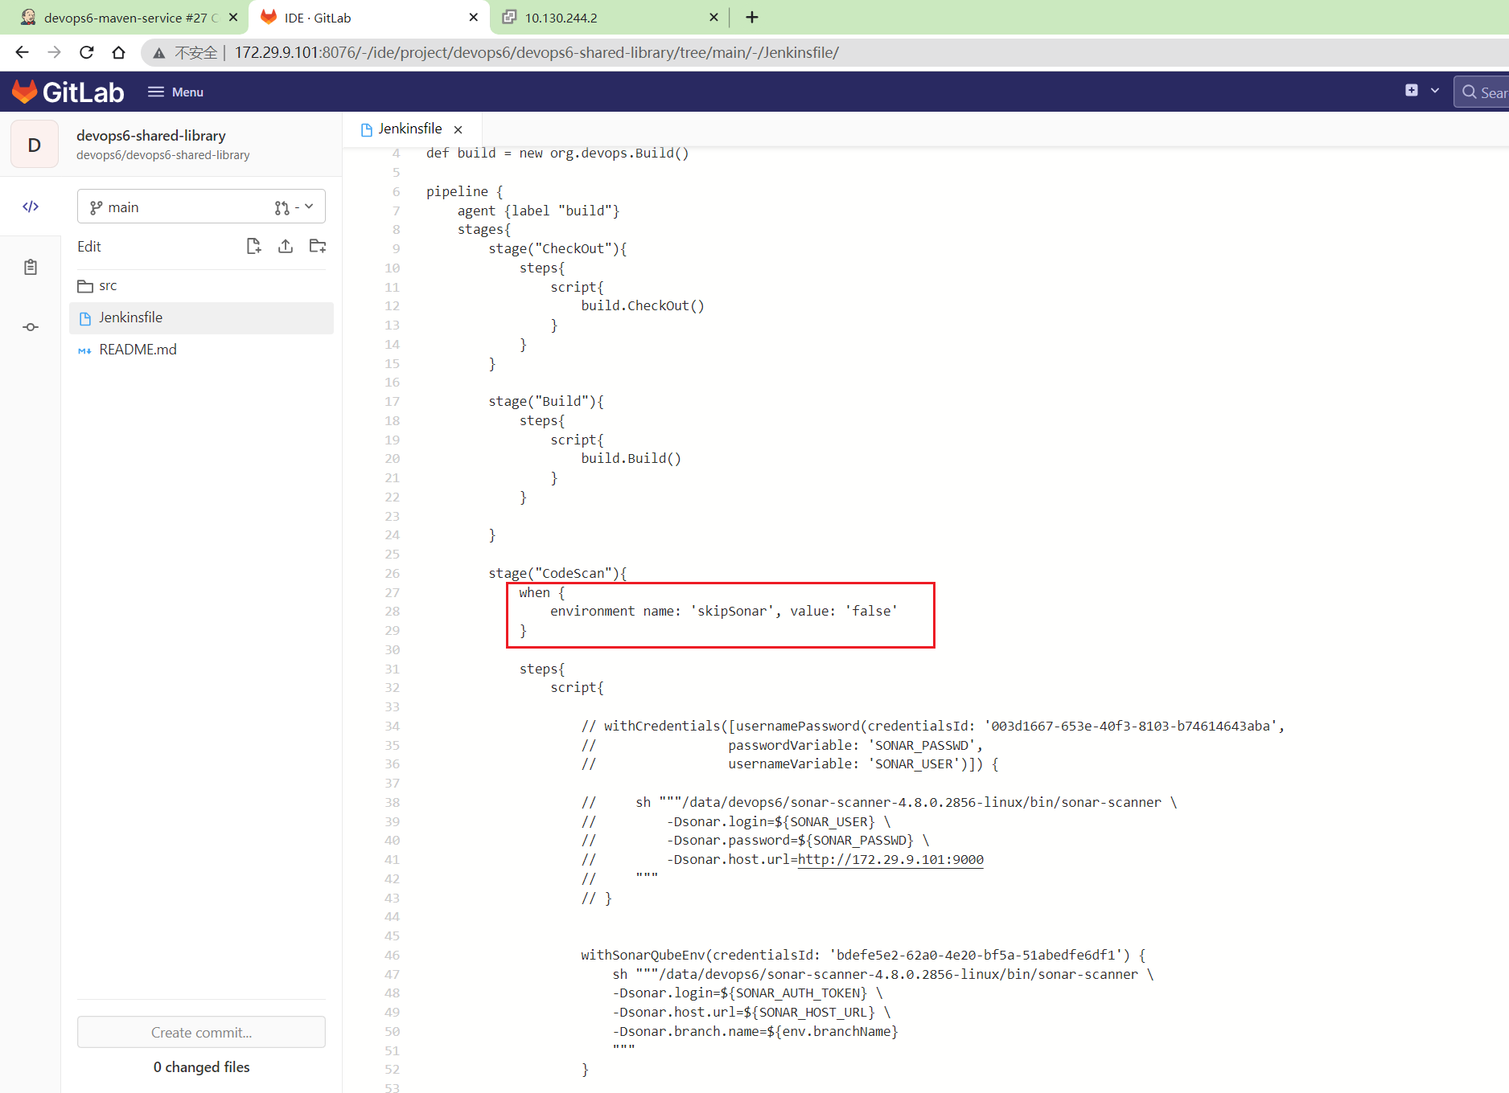Viewport: 1509px width, 1093px height.
Task: Click the '0 changed files' status text
Action: (x=201, y=1066)
